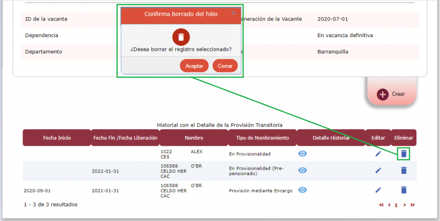Go to next page of results
Image resolution: width=440 pixels, height=221 pixels.
click(404, 205)
